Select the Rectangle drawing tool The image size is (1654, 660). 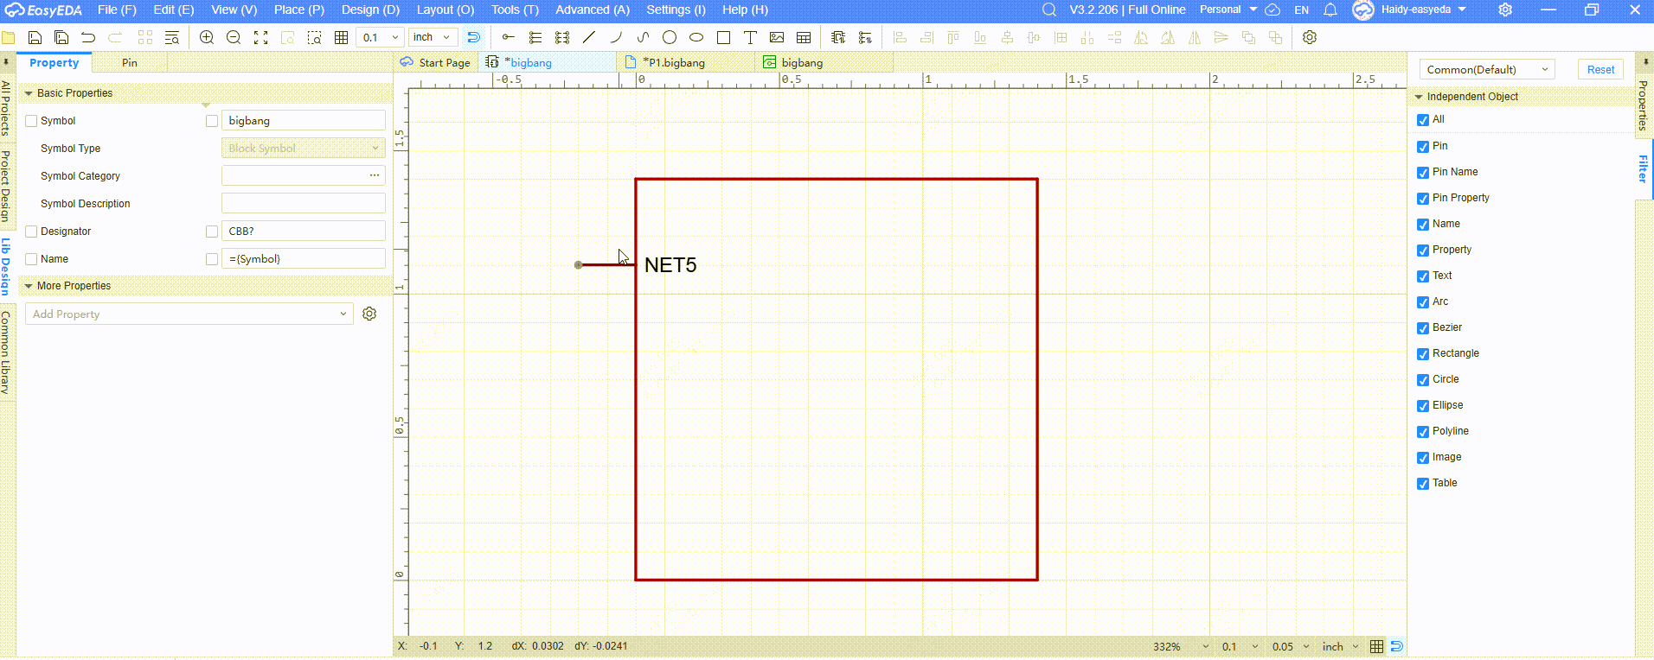point(723,37)
